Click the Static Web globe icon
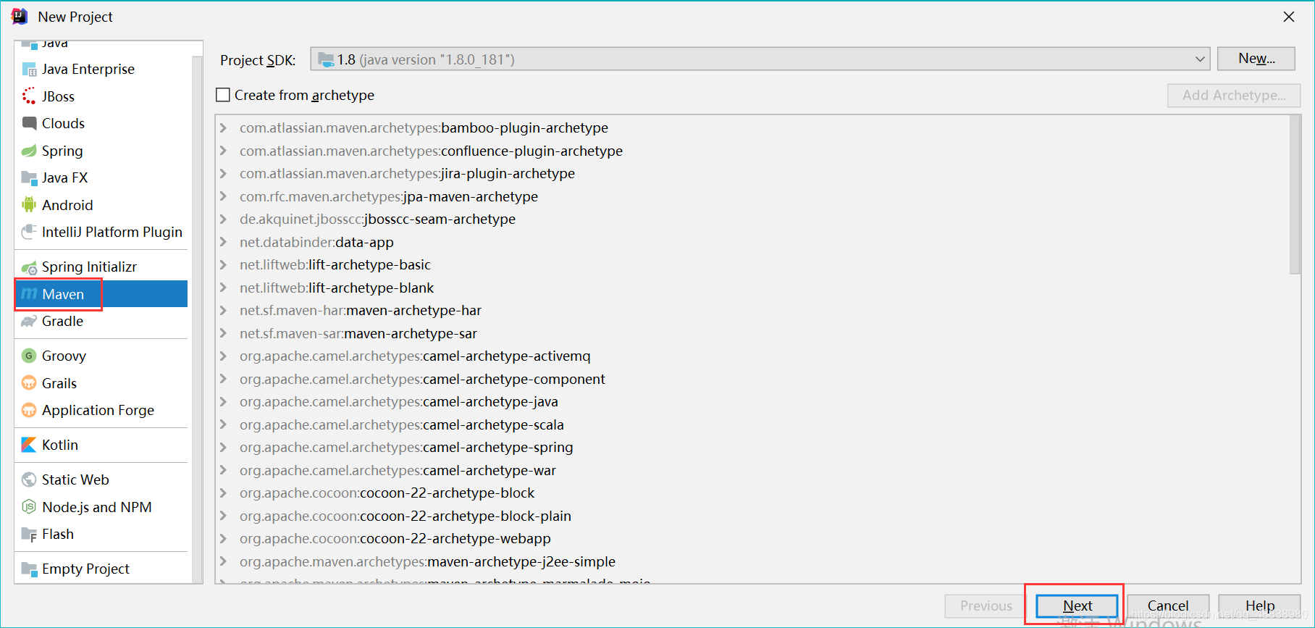The width and height of the screenshot is (1315, 628). tap(29, 480)
